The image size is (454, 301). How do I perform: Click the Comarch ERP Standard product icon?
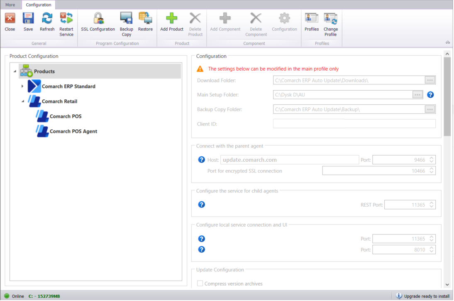[x=34, y=86]
